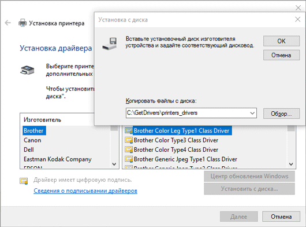Select Brother Generic Jpeg Type1 Class Driver
Screen dimensions: 306x227
pos(185,159)
